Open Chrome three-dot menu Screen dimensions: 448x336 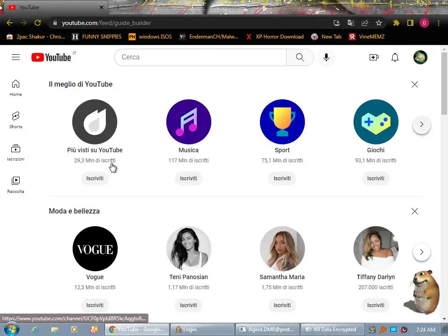(x=438, y=23)
